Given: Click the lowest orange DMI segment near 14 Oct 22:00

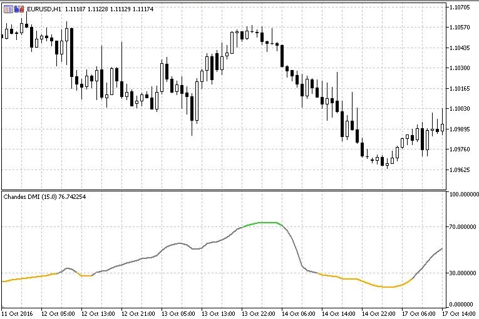Looking at the screenshot, I should (388, 287).
